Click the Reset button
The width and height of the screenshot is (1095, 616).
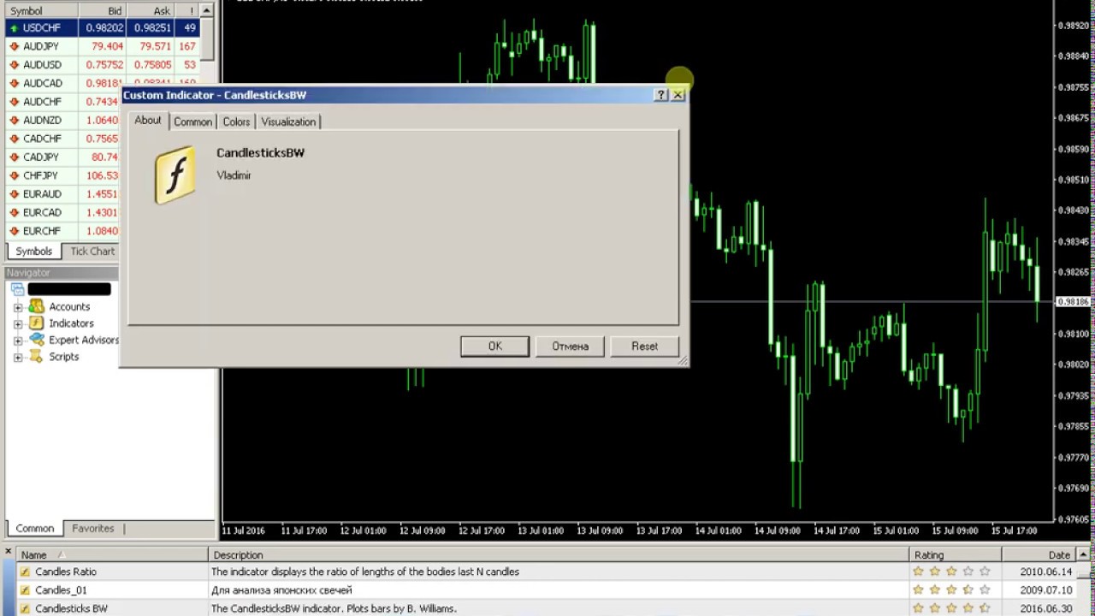(645, 346)
